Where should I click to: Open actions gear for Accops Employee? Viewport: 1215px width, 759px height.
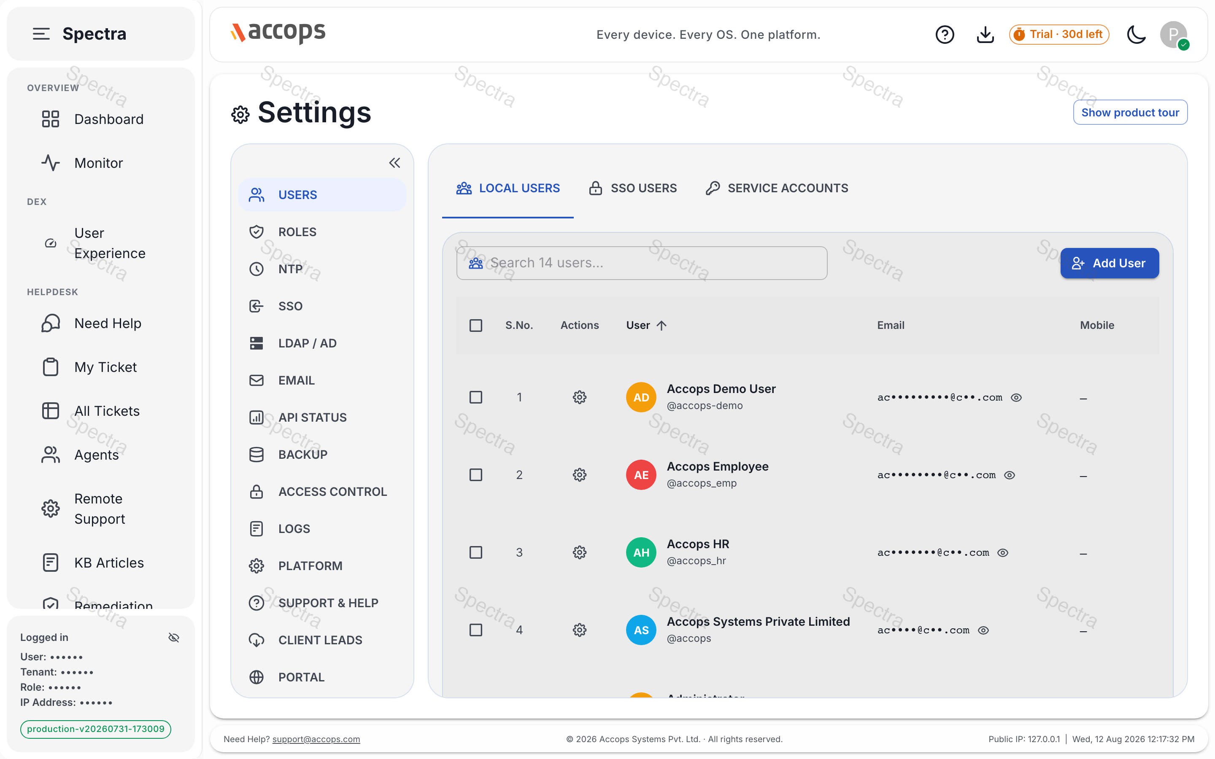[x=579, y=475]
